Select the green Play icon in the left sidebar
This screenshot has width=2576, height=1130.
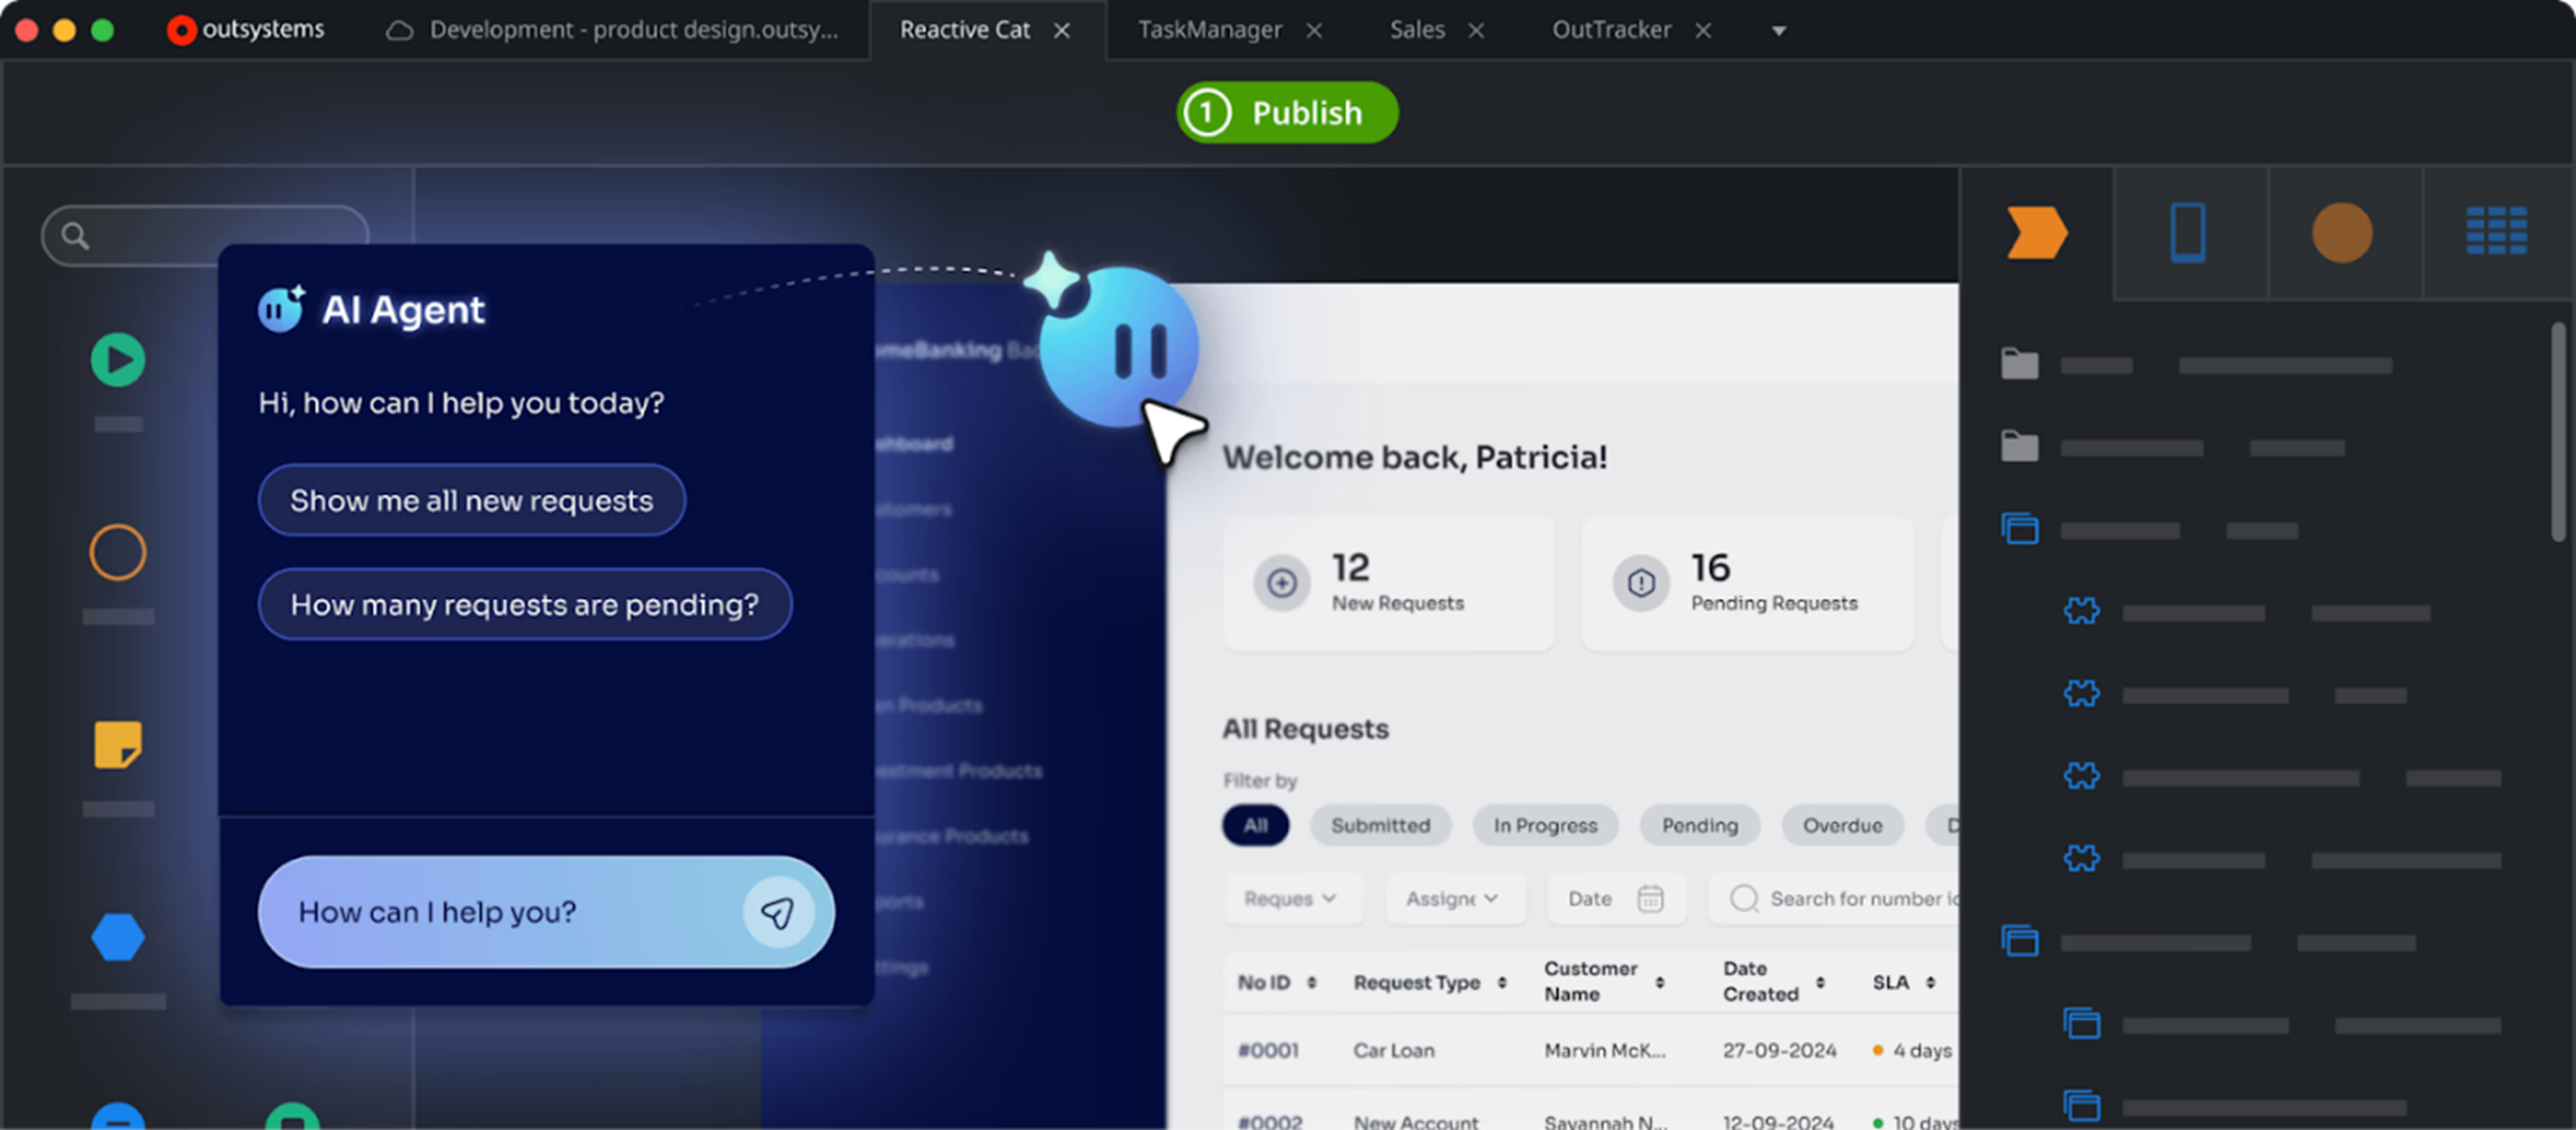[118, 359]
